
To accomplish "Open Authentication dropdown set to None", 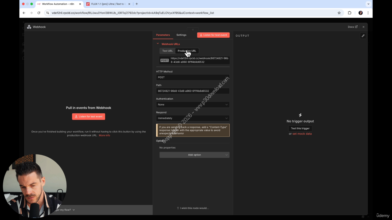I will (193, 105).
